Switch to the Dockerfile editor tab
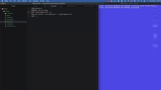161x90 pixels. tap(54, 6)
